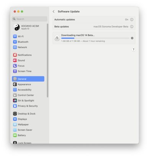Open the Automatic updates info button

tap(132, 19)
